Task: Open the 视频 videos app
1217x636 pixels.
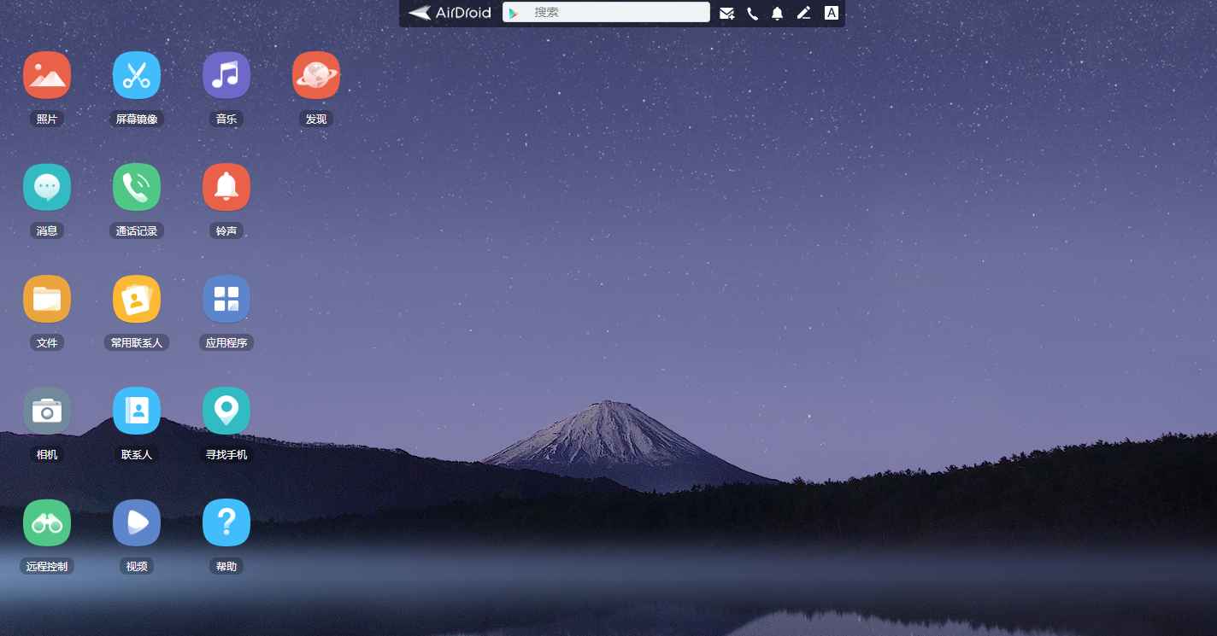Action: [137, 522]
